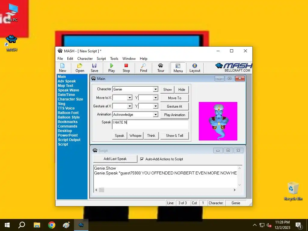This screenshot has height=231, width=308.
Task: Click the Show character button
Action: click(x=167, y=90)
